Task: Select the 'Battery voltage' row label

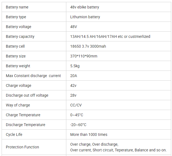Action: pyautogui.click(x=18, y=27)
